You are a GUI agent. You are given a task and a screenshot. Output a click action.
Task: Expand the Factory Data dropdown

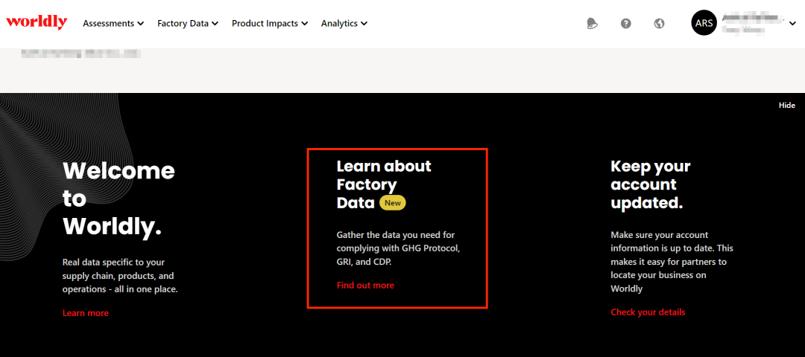click(x=187, y=23)
